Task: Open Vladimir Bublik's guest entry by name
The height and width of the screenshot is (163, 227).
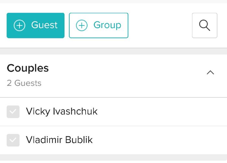Action: click(59, 140)
